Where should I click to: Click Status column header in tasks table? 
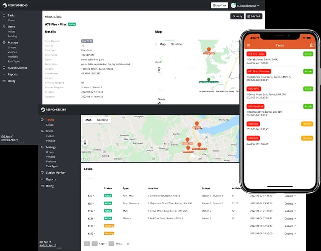click(x=108, y=189)
